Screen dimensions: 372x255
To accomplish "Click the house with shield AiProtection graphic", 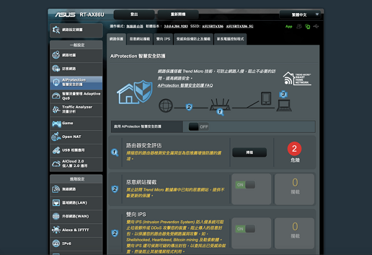I will [x=134, y=92].
